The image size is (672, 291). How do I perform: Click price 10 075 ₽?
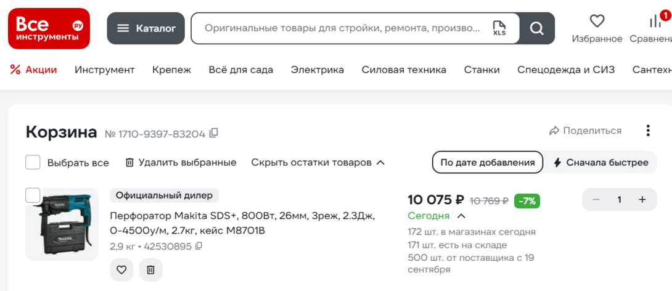coord(436,200)
